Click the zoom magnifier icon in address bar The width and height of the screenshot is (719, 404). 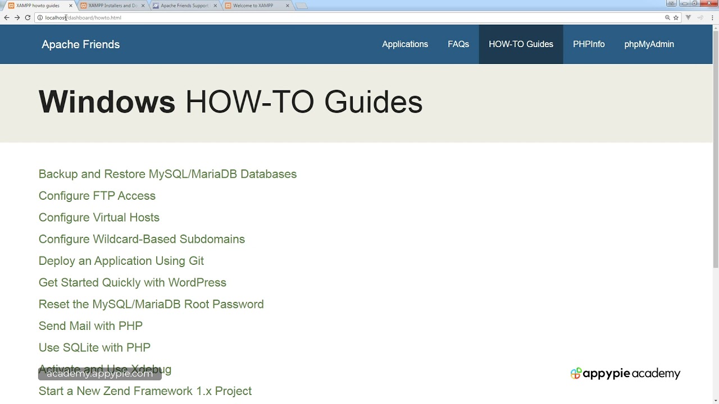point(667,17)
